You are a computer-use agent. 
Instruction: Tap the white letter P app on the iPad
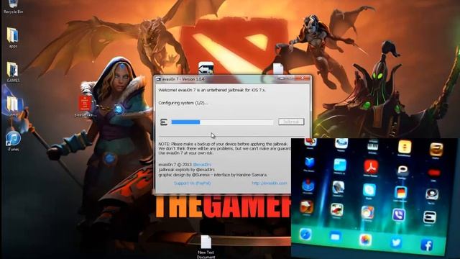tap(402, 170)
